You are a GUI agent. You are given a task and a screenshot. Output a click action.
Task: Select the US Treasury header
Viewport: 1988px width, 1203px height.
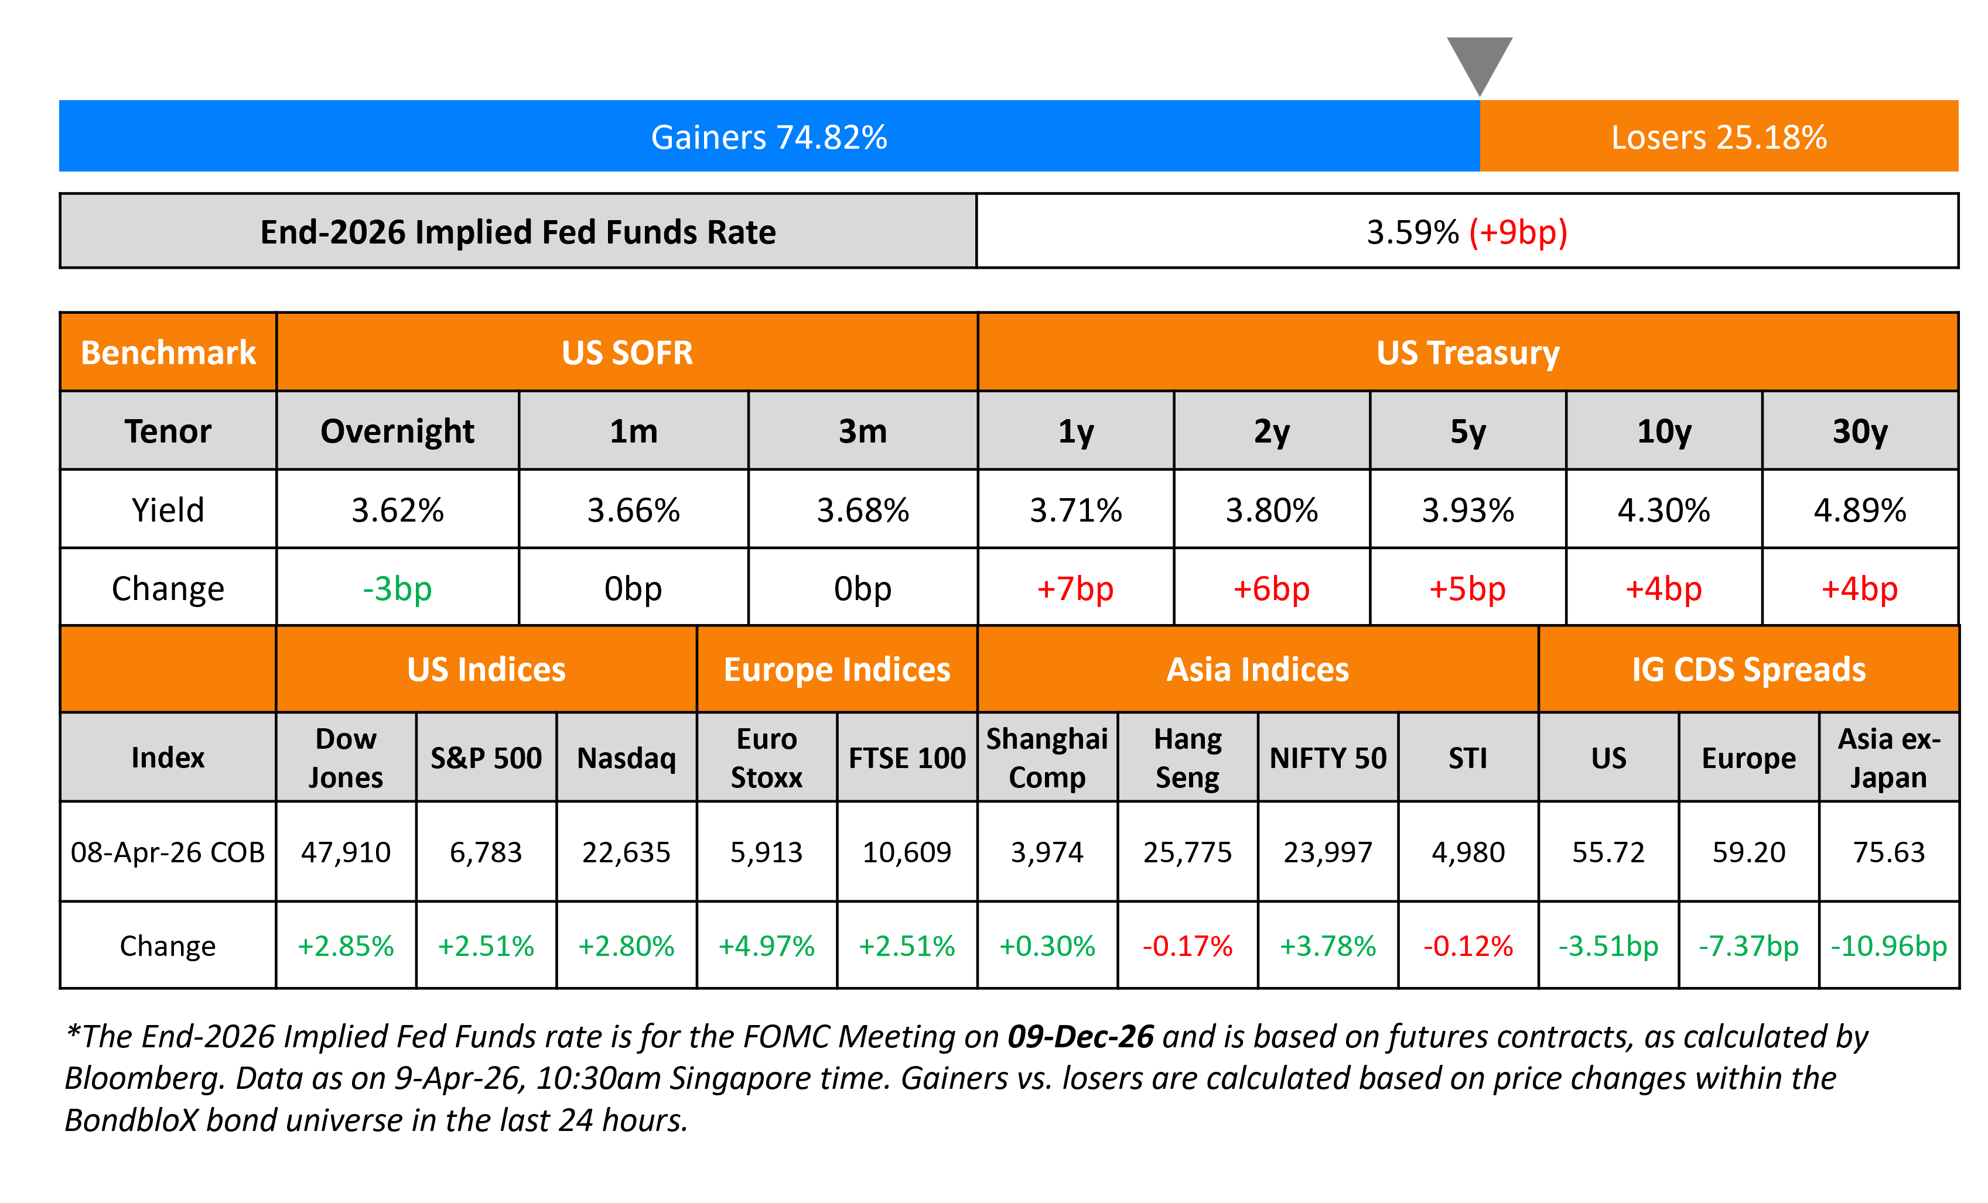1468,352
